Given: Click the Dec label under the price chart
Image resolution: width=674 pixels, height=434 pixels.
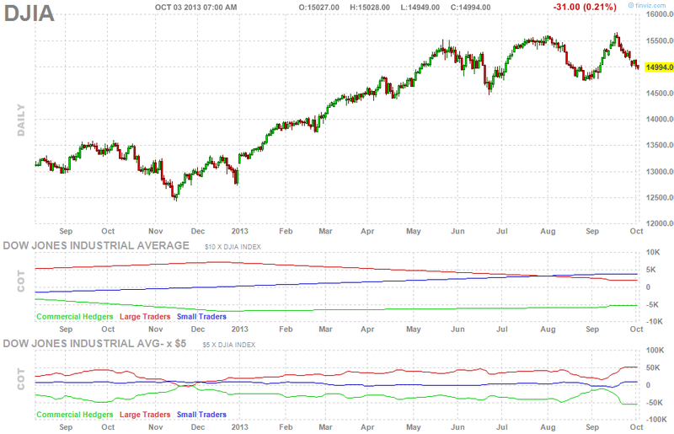Looking at the screenshot, I should click(x=198, y=232).
